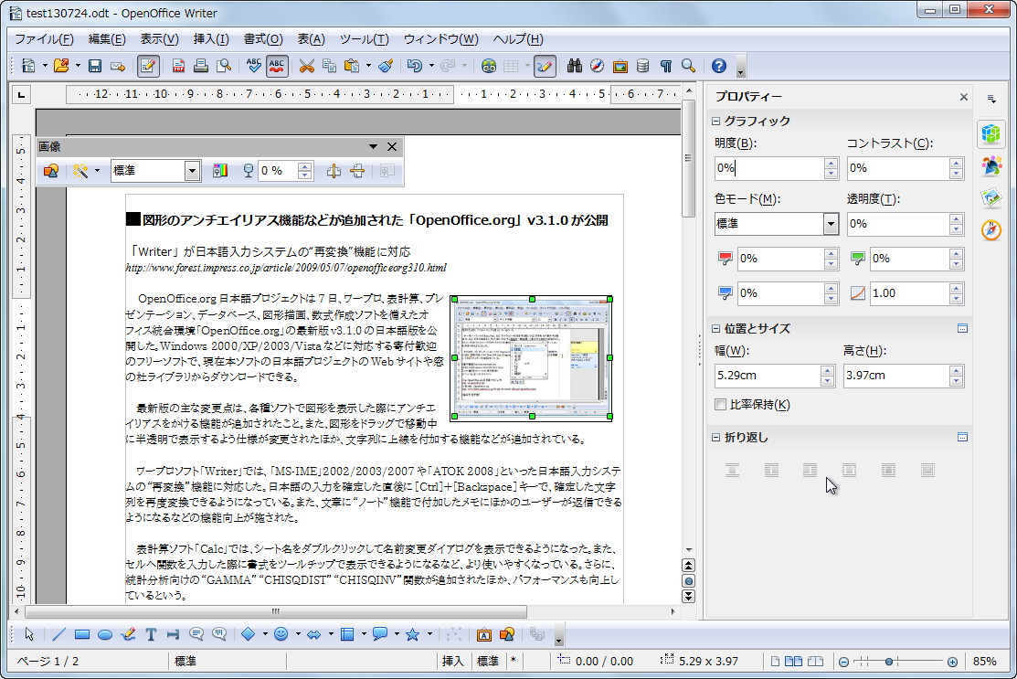The image size is (1017, 679).
Task: Open the Gallery icon in toolbar
Action: coord(620,66)
